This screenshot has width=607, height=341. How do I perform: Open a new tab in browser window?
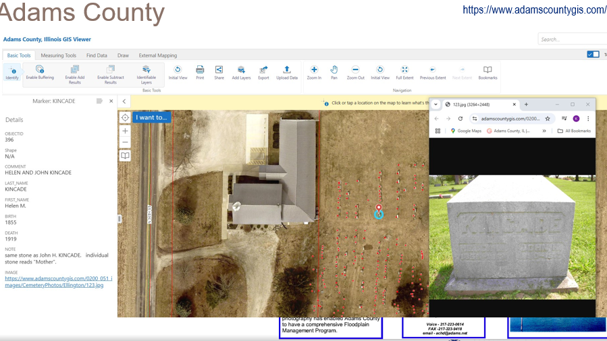click(526, 104)
